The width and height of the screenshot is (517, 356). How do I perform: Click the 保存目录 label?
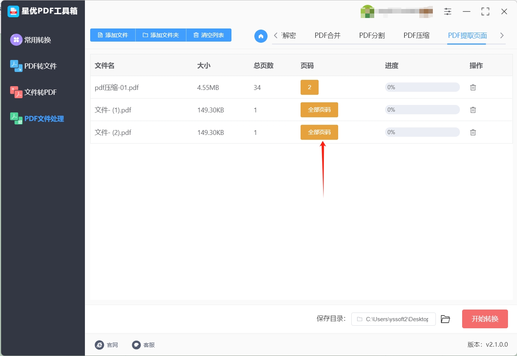click(331, 319)
